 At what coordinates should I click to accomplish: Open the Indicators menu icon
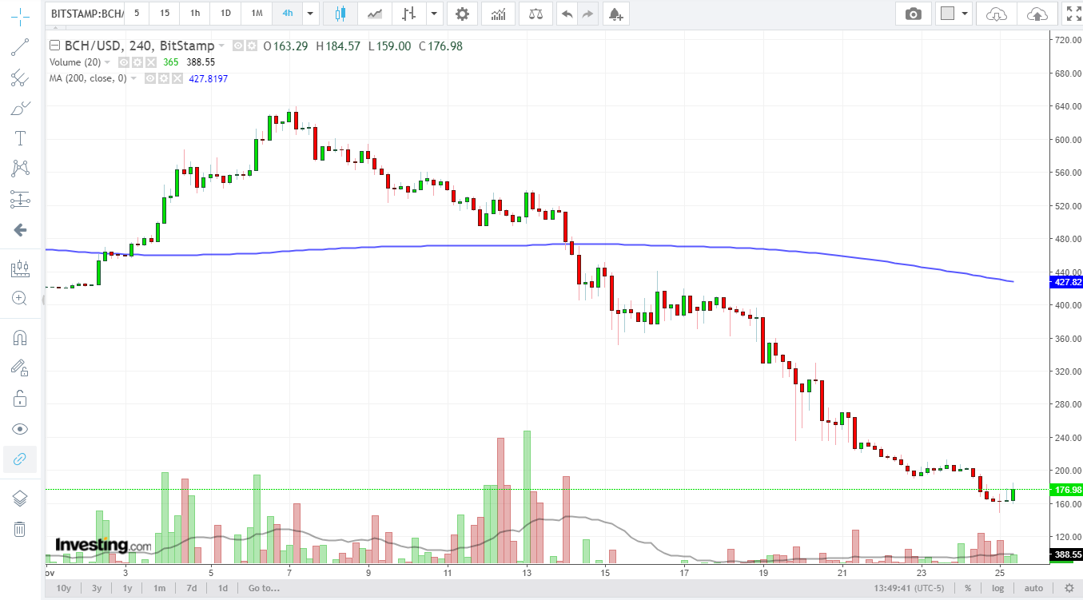[x=498, y=14]
